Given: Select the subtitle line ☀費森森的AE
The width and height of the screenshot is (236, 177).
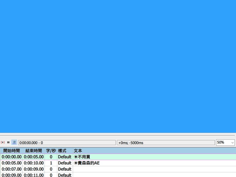Looking at the screenshot, I should coord(118,163).
